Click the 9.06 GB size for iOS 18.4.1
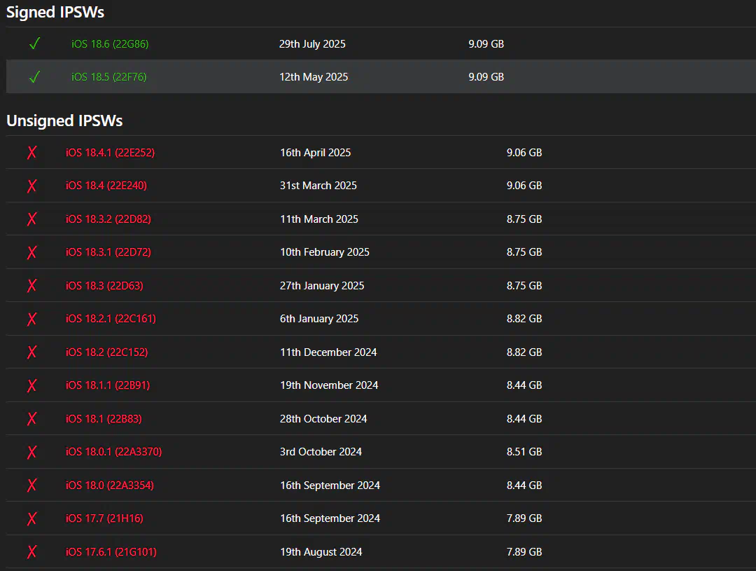 point(524,153)
